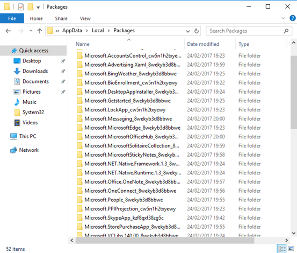
Task: Open the address bar history dropdown
Action: click(188, 31)
